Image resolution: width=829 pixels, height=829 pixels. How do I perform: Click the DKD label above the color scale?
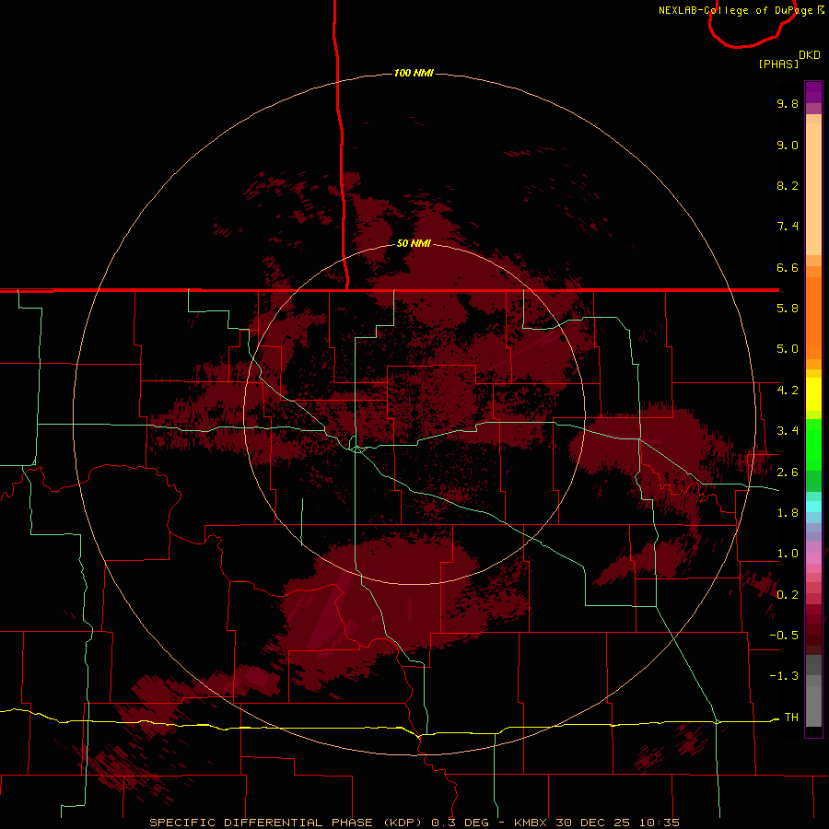coord(810,55)
